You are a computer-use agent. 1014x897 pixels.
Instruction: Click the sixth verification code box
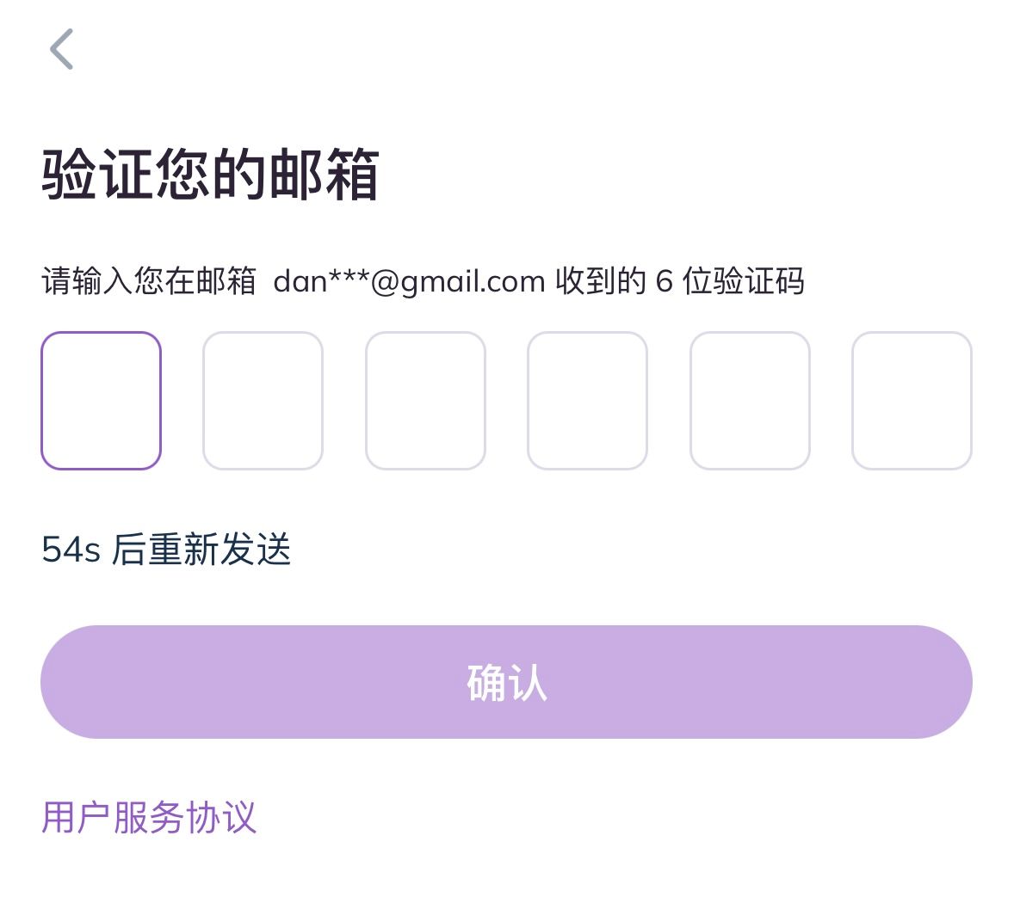coord(912,401)
